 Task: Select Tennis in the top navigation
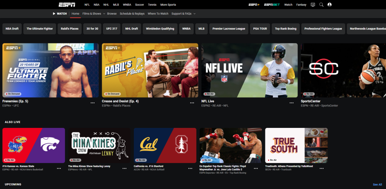click(x=152, y=5)
